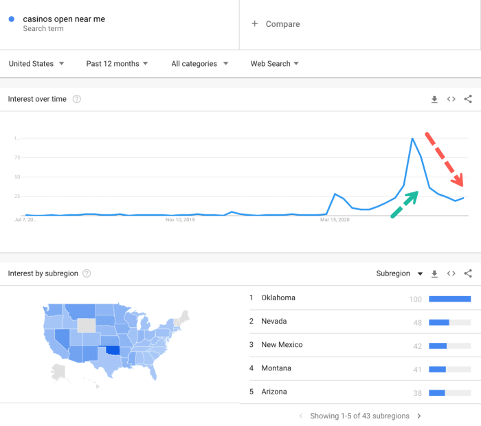481x426 pixels.
Task: Select the Nevada subregion row
Action: pyautogui.click(x=360, y=322)
